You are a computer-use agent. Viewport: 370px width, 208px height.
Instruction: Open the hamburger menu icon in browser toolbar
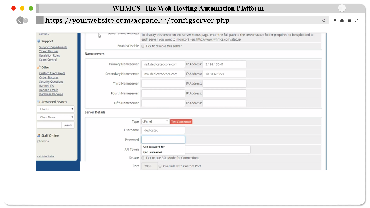[x=349, y=20]
